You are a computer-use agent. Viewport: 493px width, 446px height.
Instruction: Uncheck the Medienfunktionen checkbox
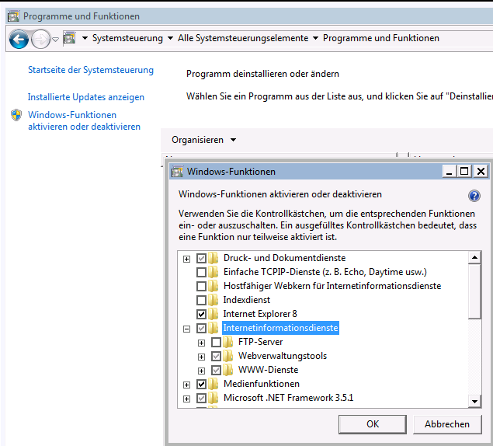[201, 384]
